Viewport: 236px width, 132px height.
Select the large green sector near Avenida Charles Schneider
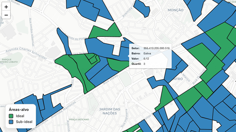click(x=69, y=66)
